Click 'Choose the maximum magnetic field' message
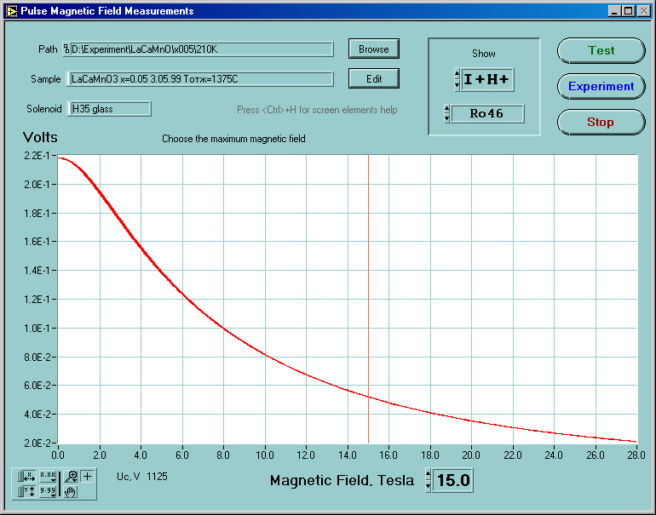 [x=234, y=139]
